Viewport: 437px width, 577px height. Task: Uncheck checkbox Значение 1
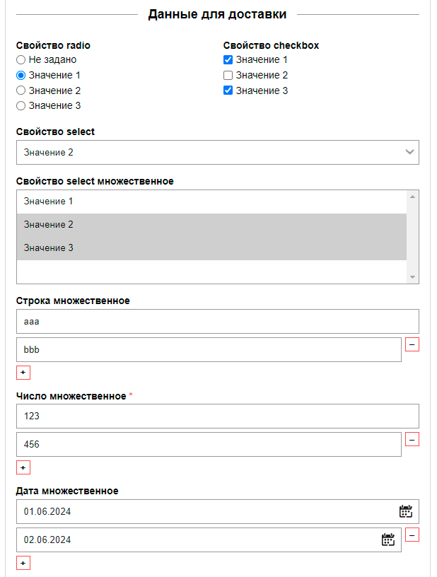pos(228,59)
